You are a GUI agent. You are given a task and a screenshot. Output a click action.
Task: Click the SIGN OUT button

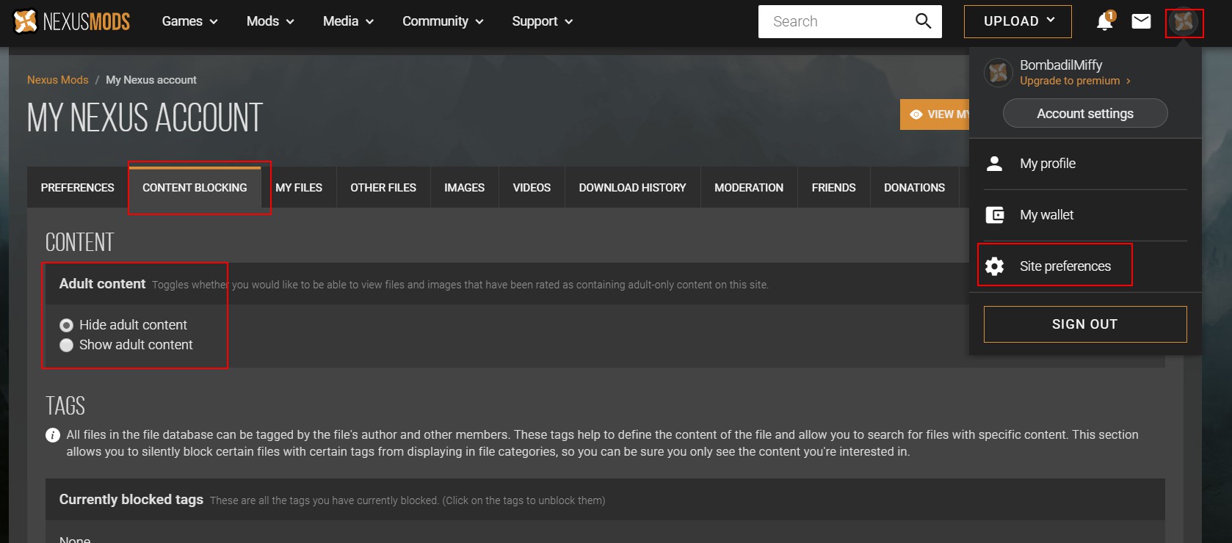[1085, 324]
